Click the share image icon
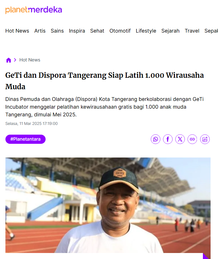Viewport: 218px width, 259px height. tap(205, 139)
